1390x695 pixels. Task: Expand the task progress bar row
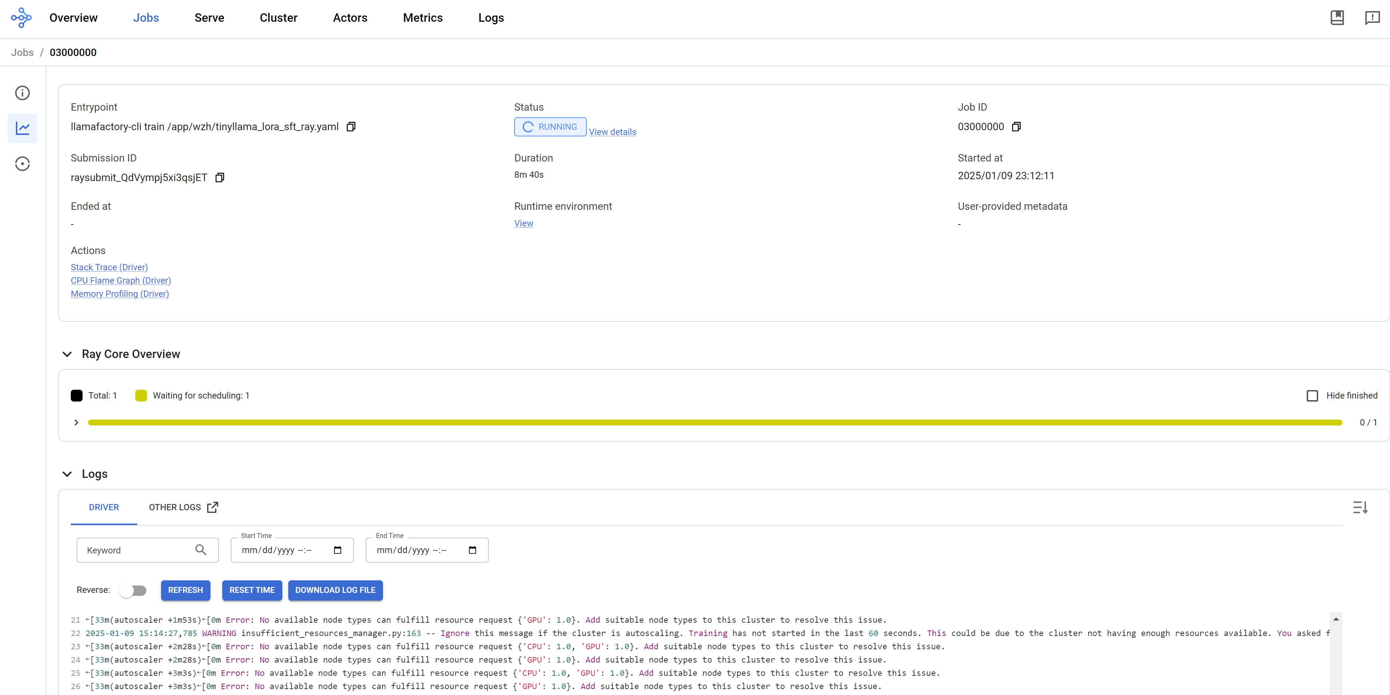(76, 423)
